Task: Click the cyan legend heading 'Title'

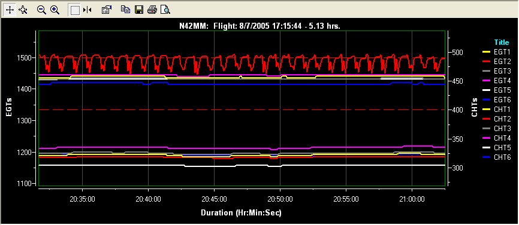Action: tap(502, 42)
